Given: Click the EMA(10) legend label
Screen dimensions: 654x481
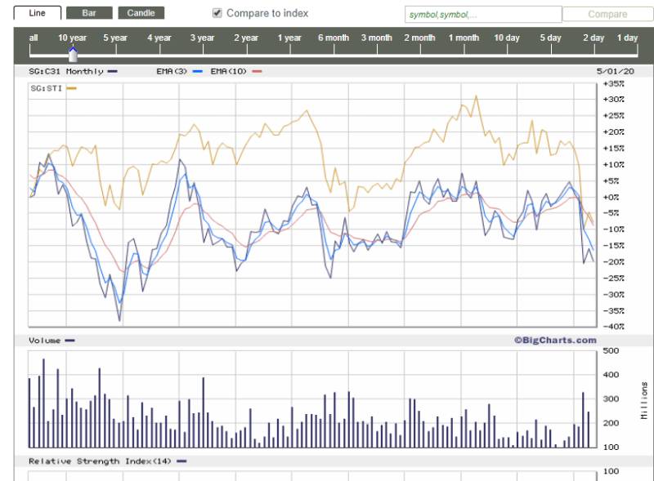Looking at the screenshot, I should pos(229,71).
